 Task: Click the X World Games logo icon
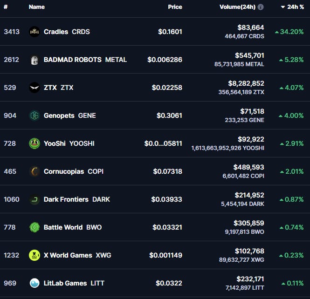click(34, 255)
